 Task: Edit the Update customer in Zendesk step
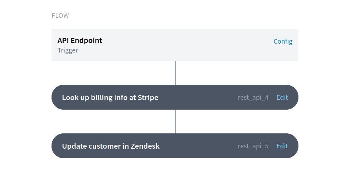coord(282,146)
